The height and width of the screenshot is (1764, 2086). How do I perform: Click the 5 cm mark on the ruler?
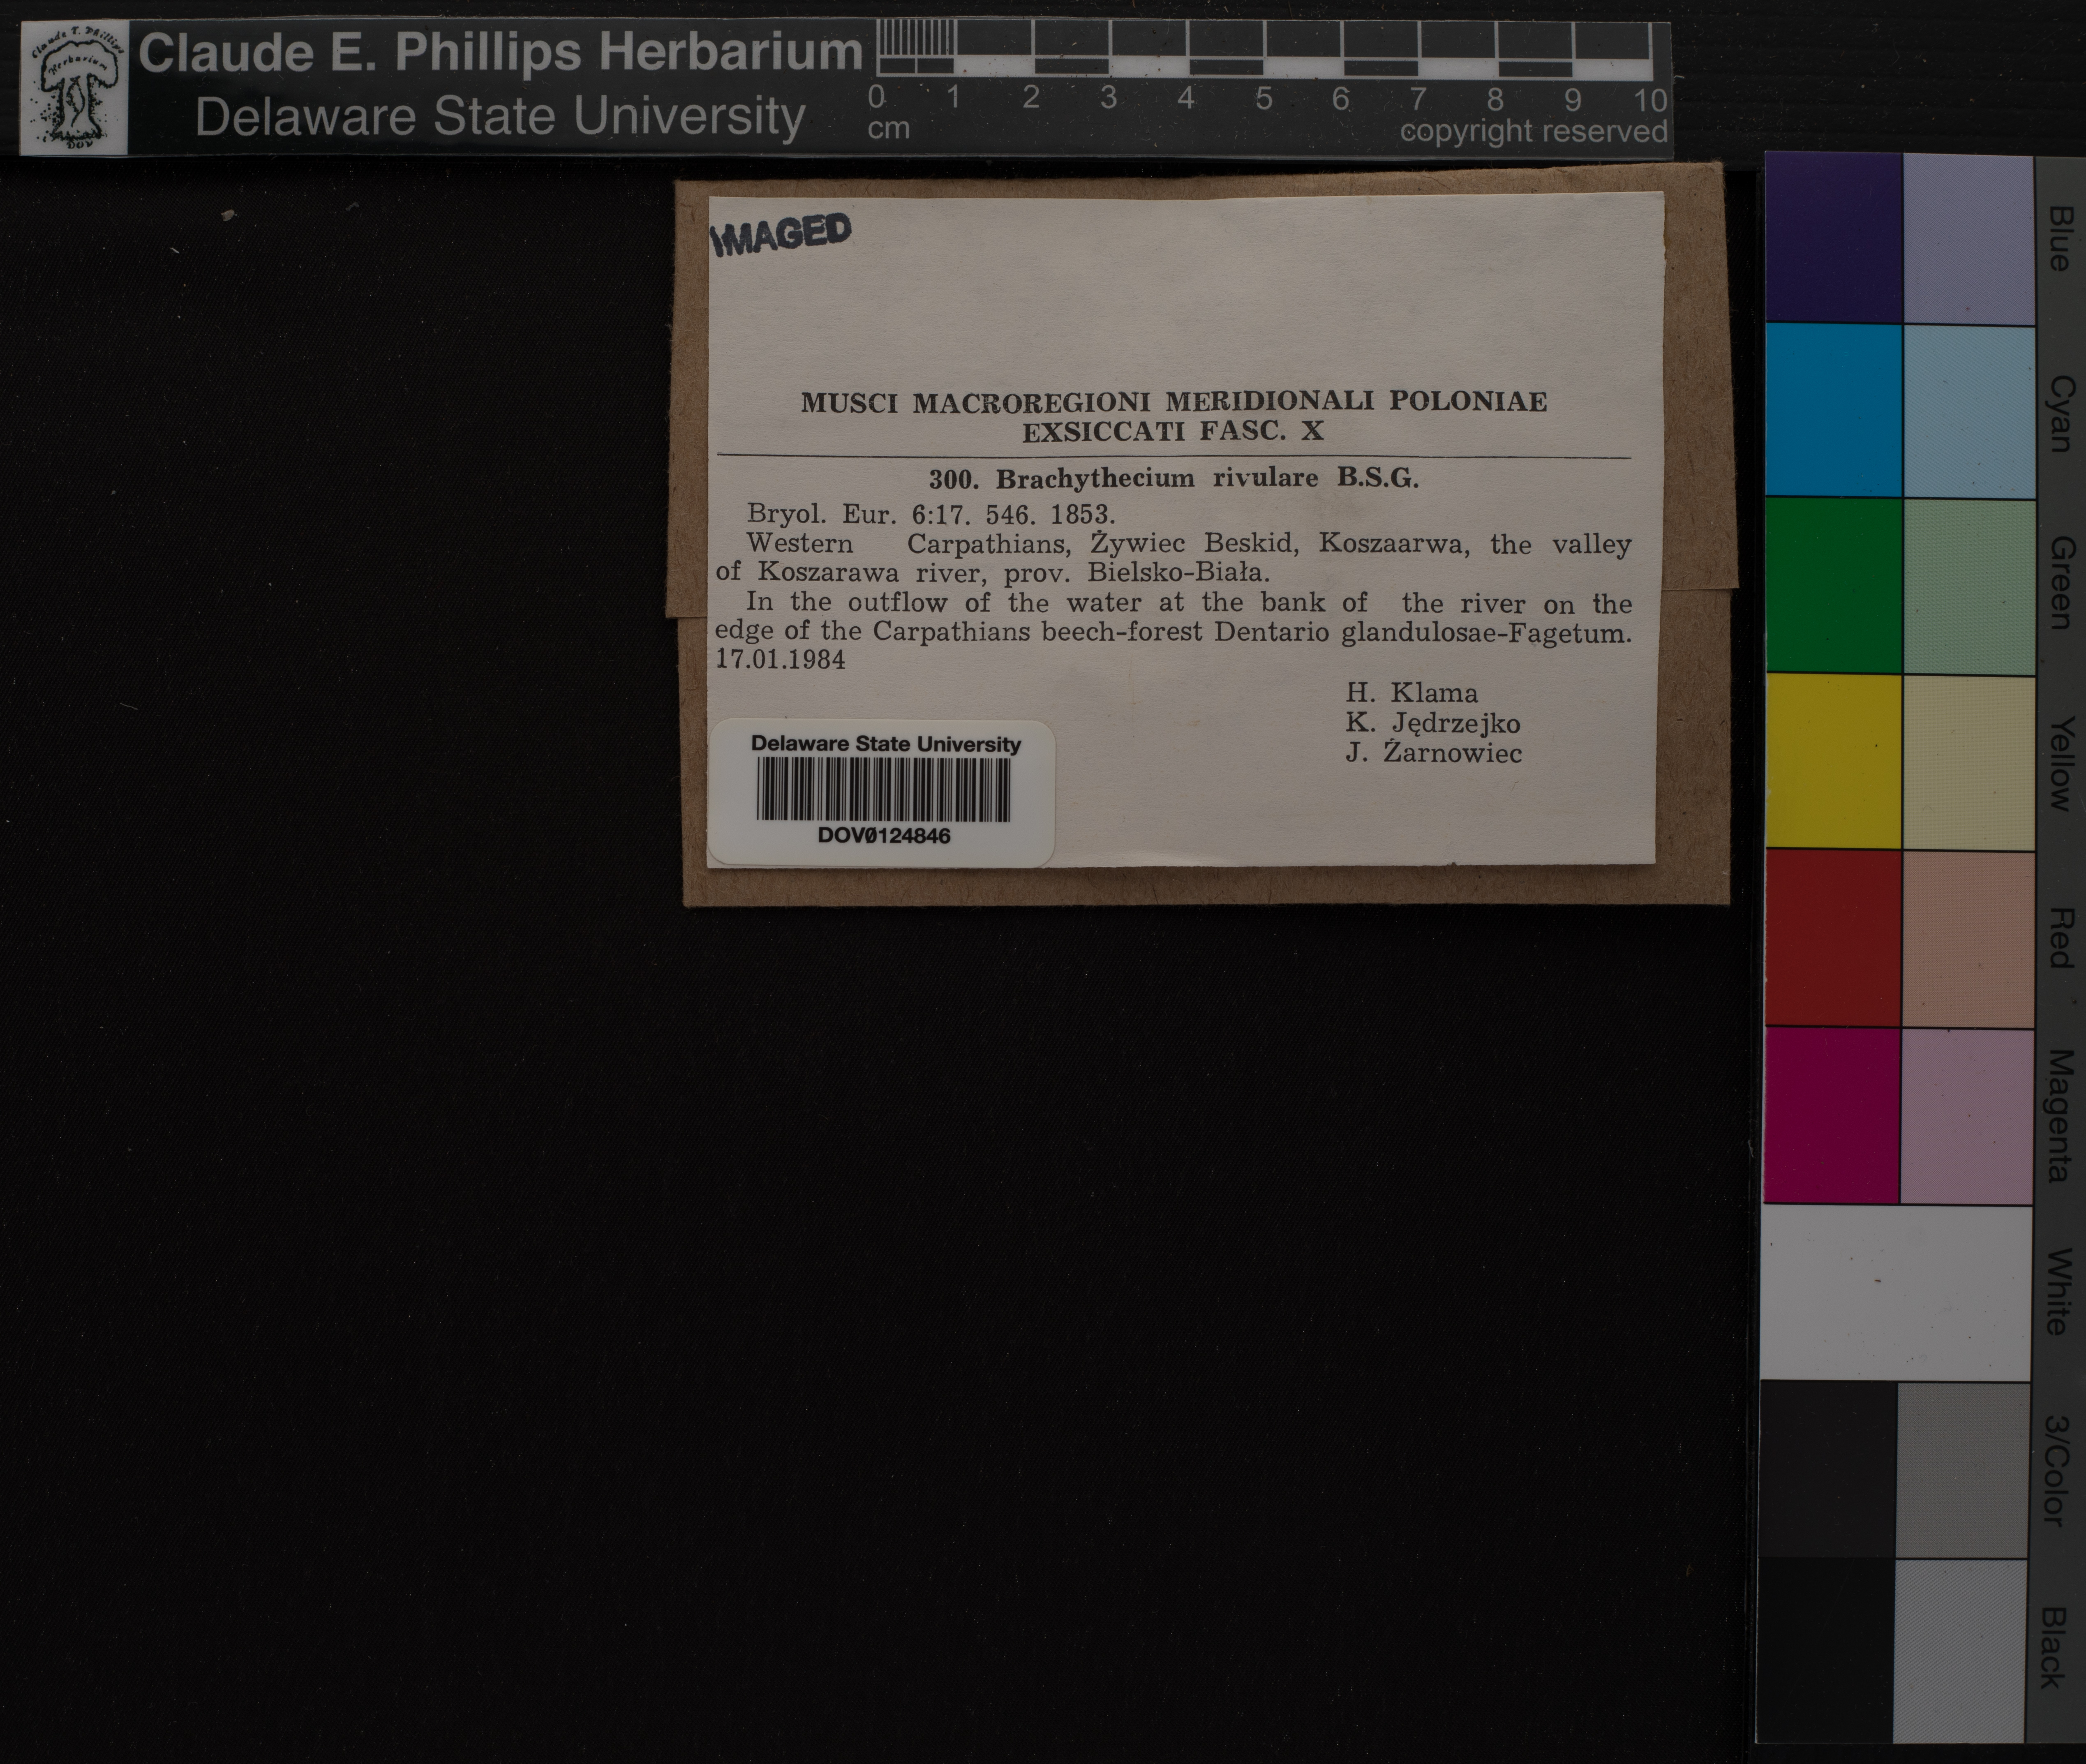click(x=1263, y=98)
